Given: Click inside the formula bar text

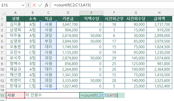Looking at the screenshot, I should coord(72,5).
